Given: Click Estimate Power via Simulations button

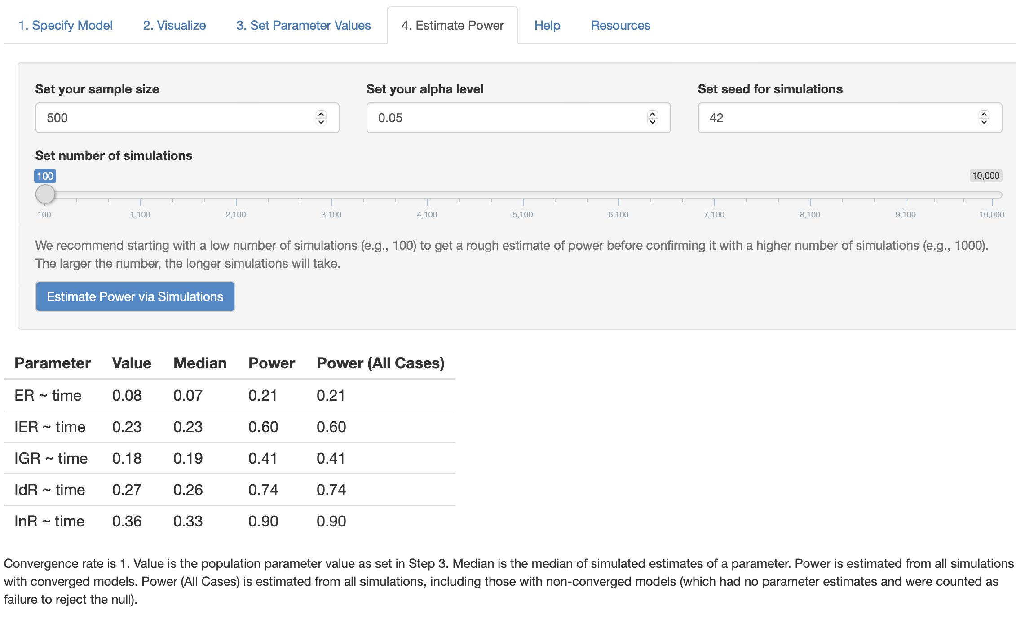Looking at the screenshot, I should [135, 296].
